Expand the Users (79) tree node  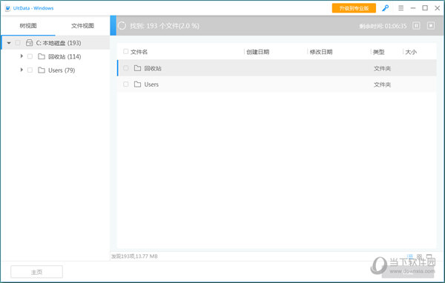[x=22, y=70]
